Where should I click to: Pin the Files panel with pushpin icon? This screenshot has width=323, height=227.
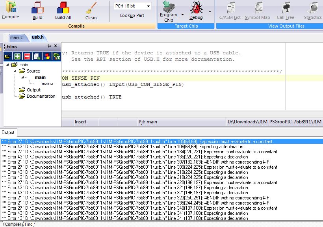click(49, 46)
